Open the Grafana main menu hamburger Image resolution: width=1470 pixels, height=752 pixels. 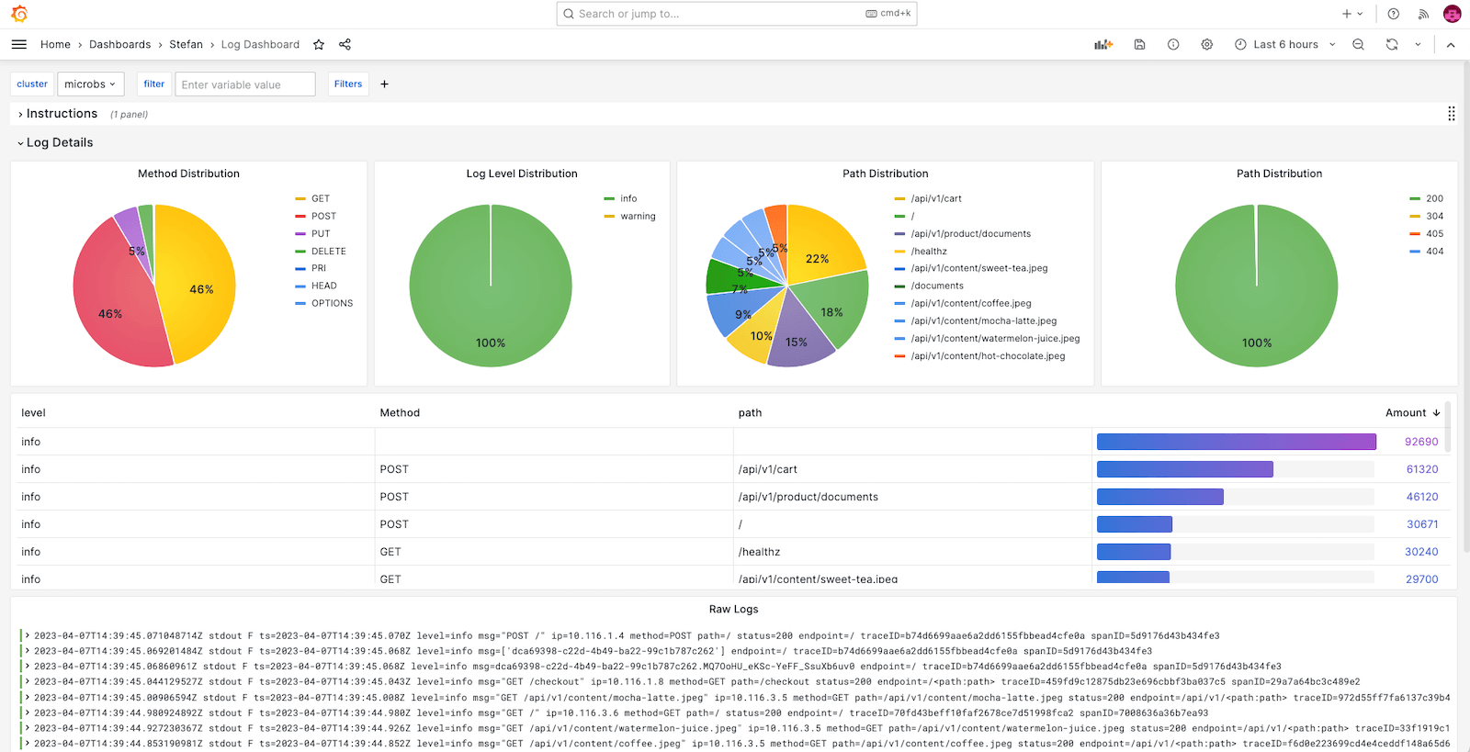tap(18, 44)
